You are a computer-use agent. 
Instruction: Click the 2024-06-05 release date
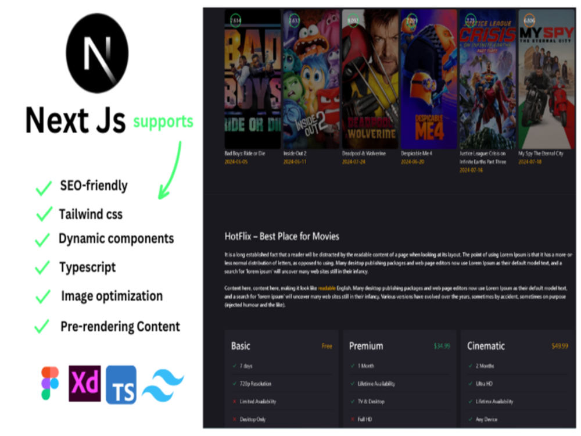point(236,162)
